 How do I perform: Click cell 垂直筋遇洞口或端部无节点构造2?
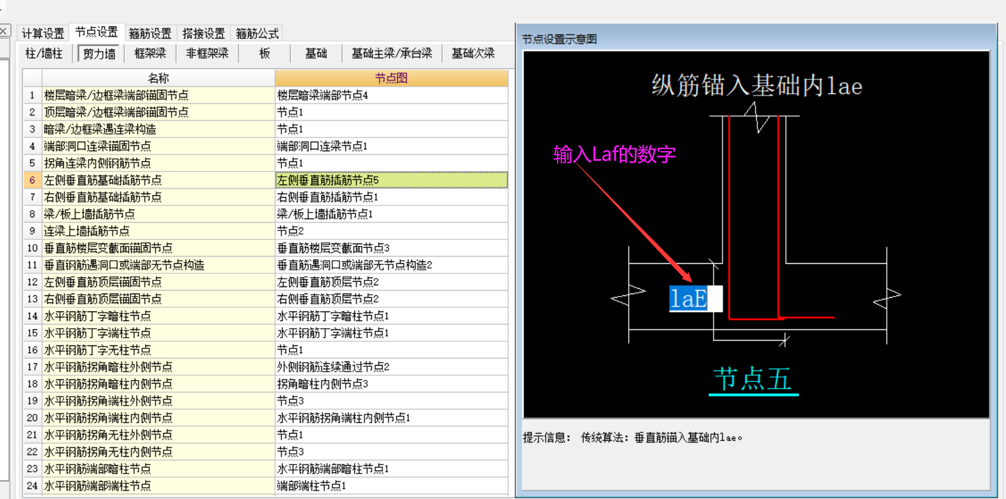tap(391, 265)
